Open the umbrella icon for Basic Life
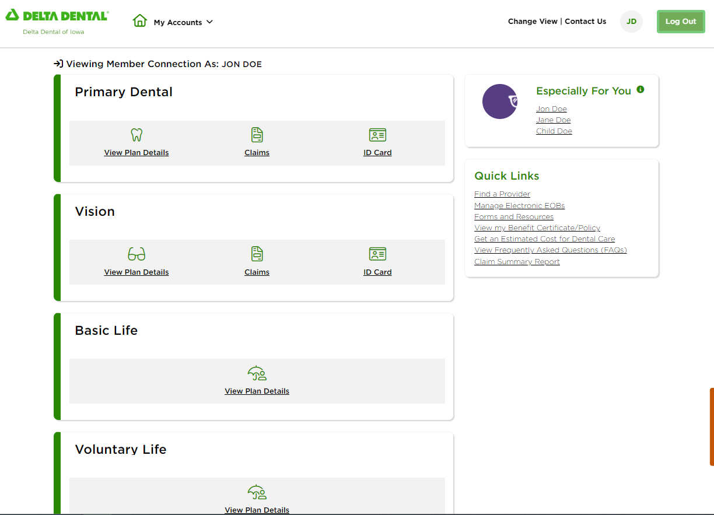 pyautogui.click(x=257, y=373)
